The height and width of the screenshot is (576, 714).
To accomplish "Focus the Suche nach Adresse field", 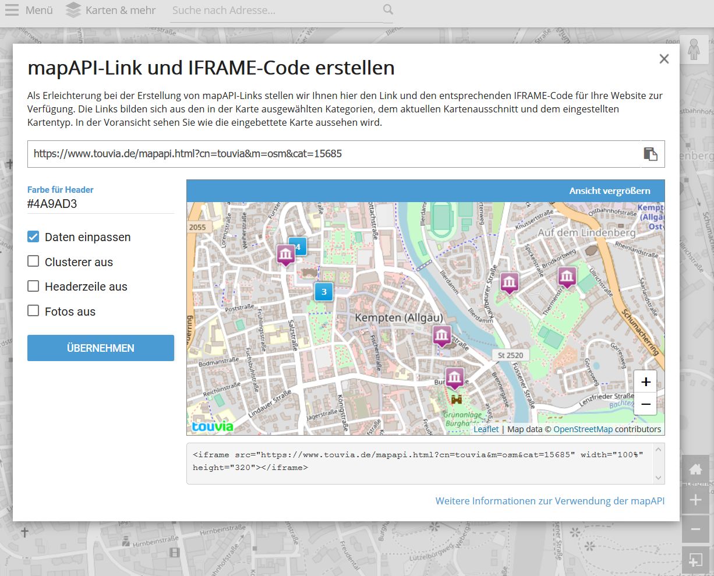I will [x=275, y=10].
